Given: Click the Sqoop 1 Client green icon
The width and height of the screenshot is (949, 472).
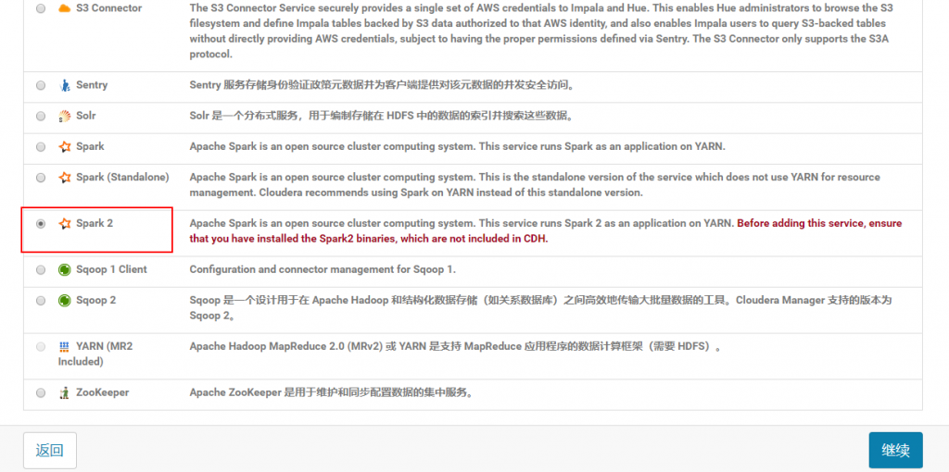Looking at the screenshot, I should (64, 269).
